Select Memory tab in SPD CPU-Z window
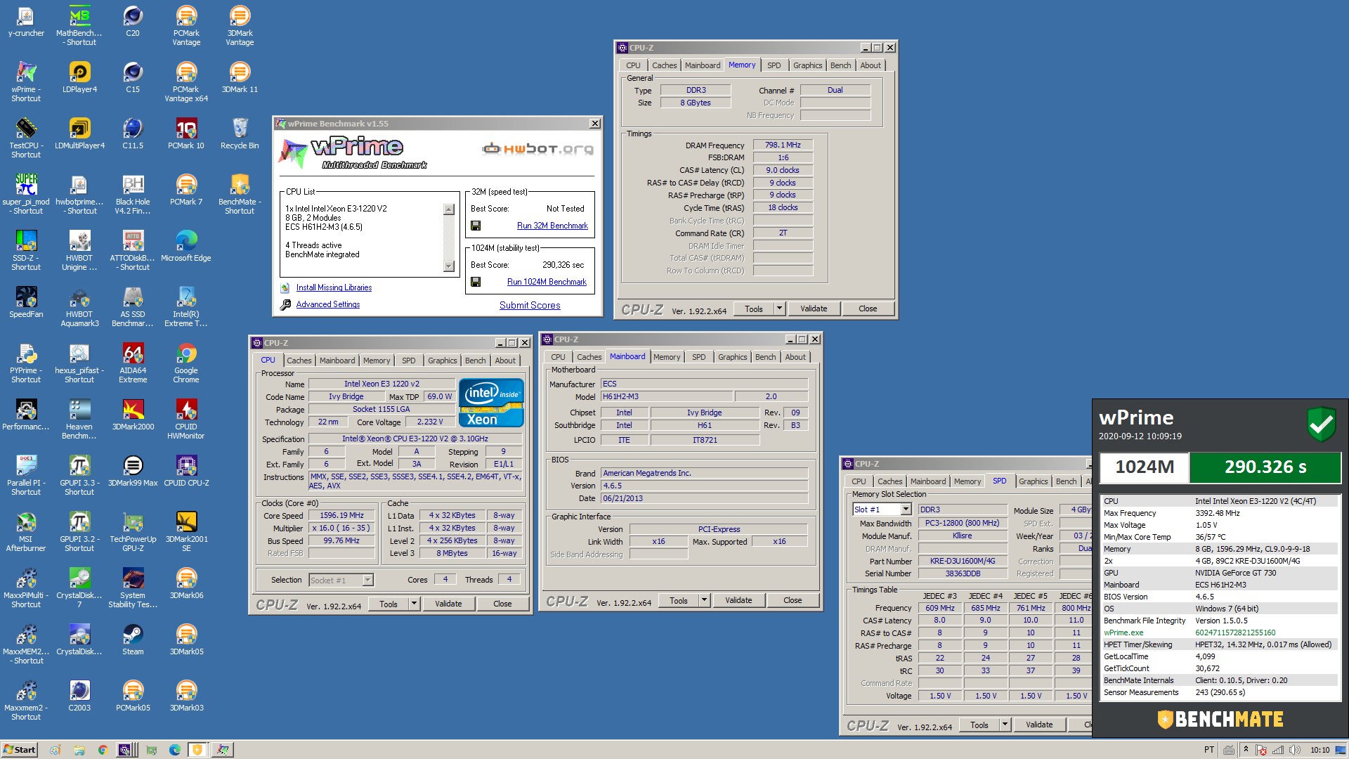The image size is (1349, 759). tap(967, 481)
